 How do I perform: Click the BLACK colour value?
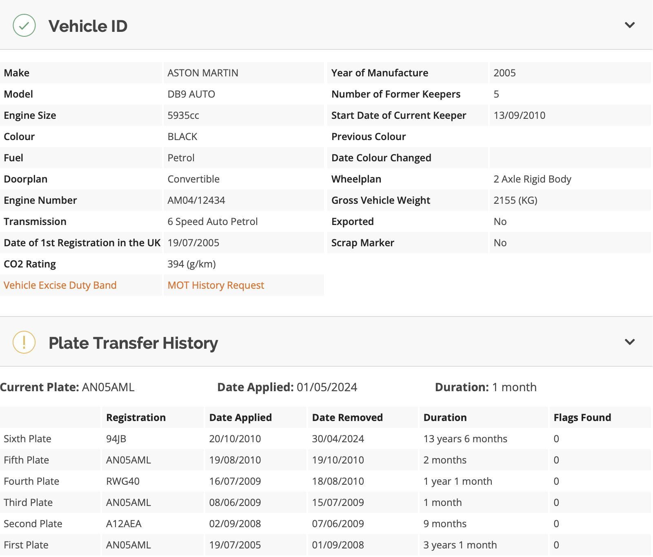point(182,136)
